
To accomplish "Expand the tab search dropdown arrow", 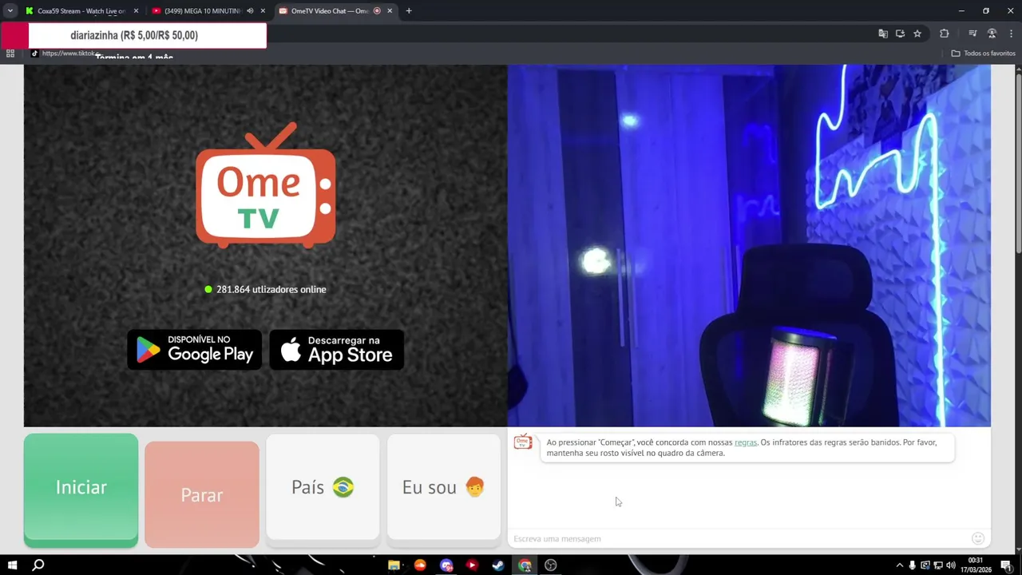I will (x=10, y=11).
